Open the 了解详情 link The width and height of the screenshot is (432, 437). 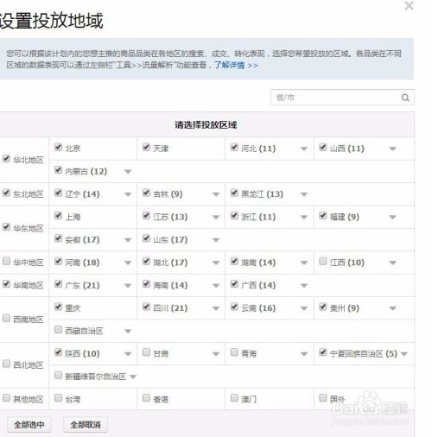pyautogui.click(x=236, y=65)
